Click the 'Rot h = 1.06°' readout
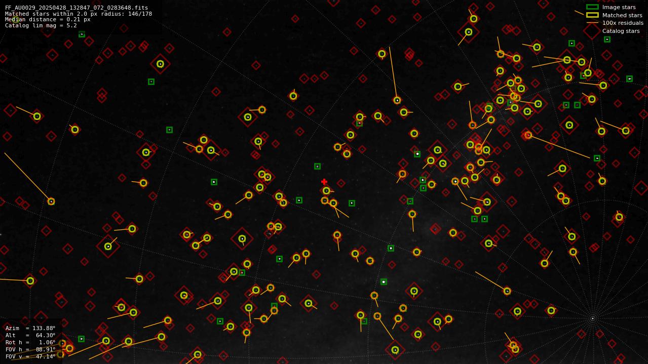Image resolution: width=648 pixels, height=364 pixels. pos(30,342)
